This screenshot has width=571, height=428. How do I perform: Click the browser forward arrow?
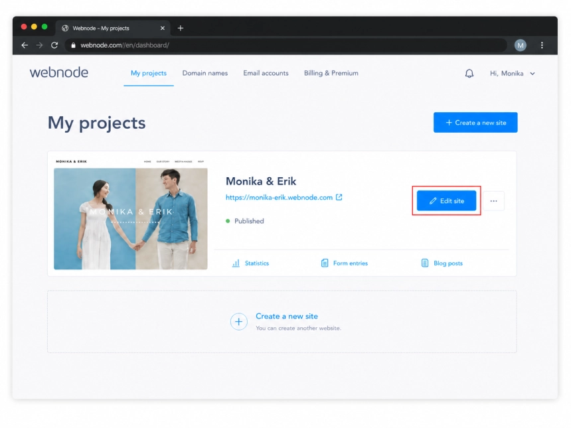tap(39, 45)
